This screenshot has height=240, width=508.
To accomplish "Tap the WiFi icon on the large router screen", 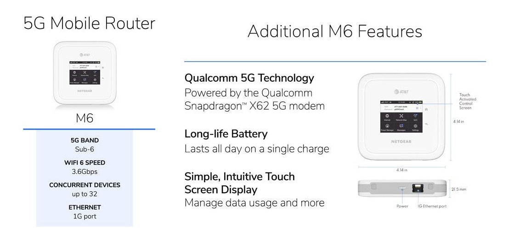I will (x=416, y=116).
